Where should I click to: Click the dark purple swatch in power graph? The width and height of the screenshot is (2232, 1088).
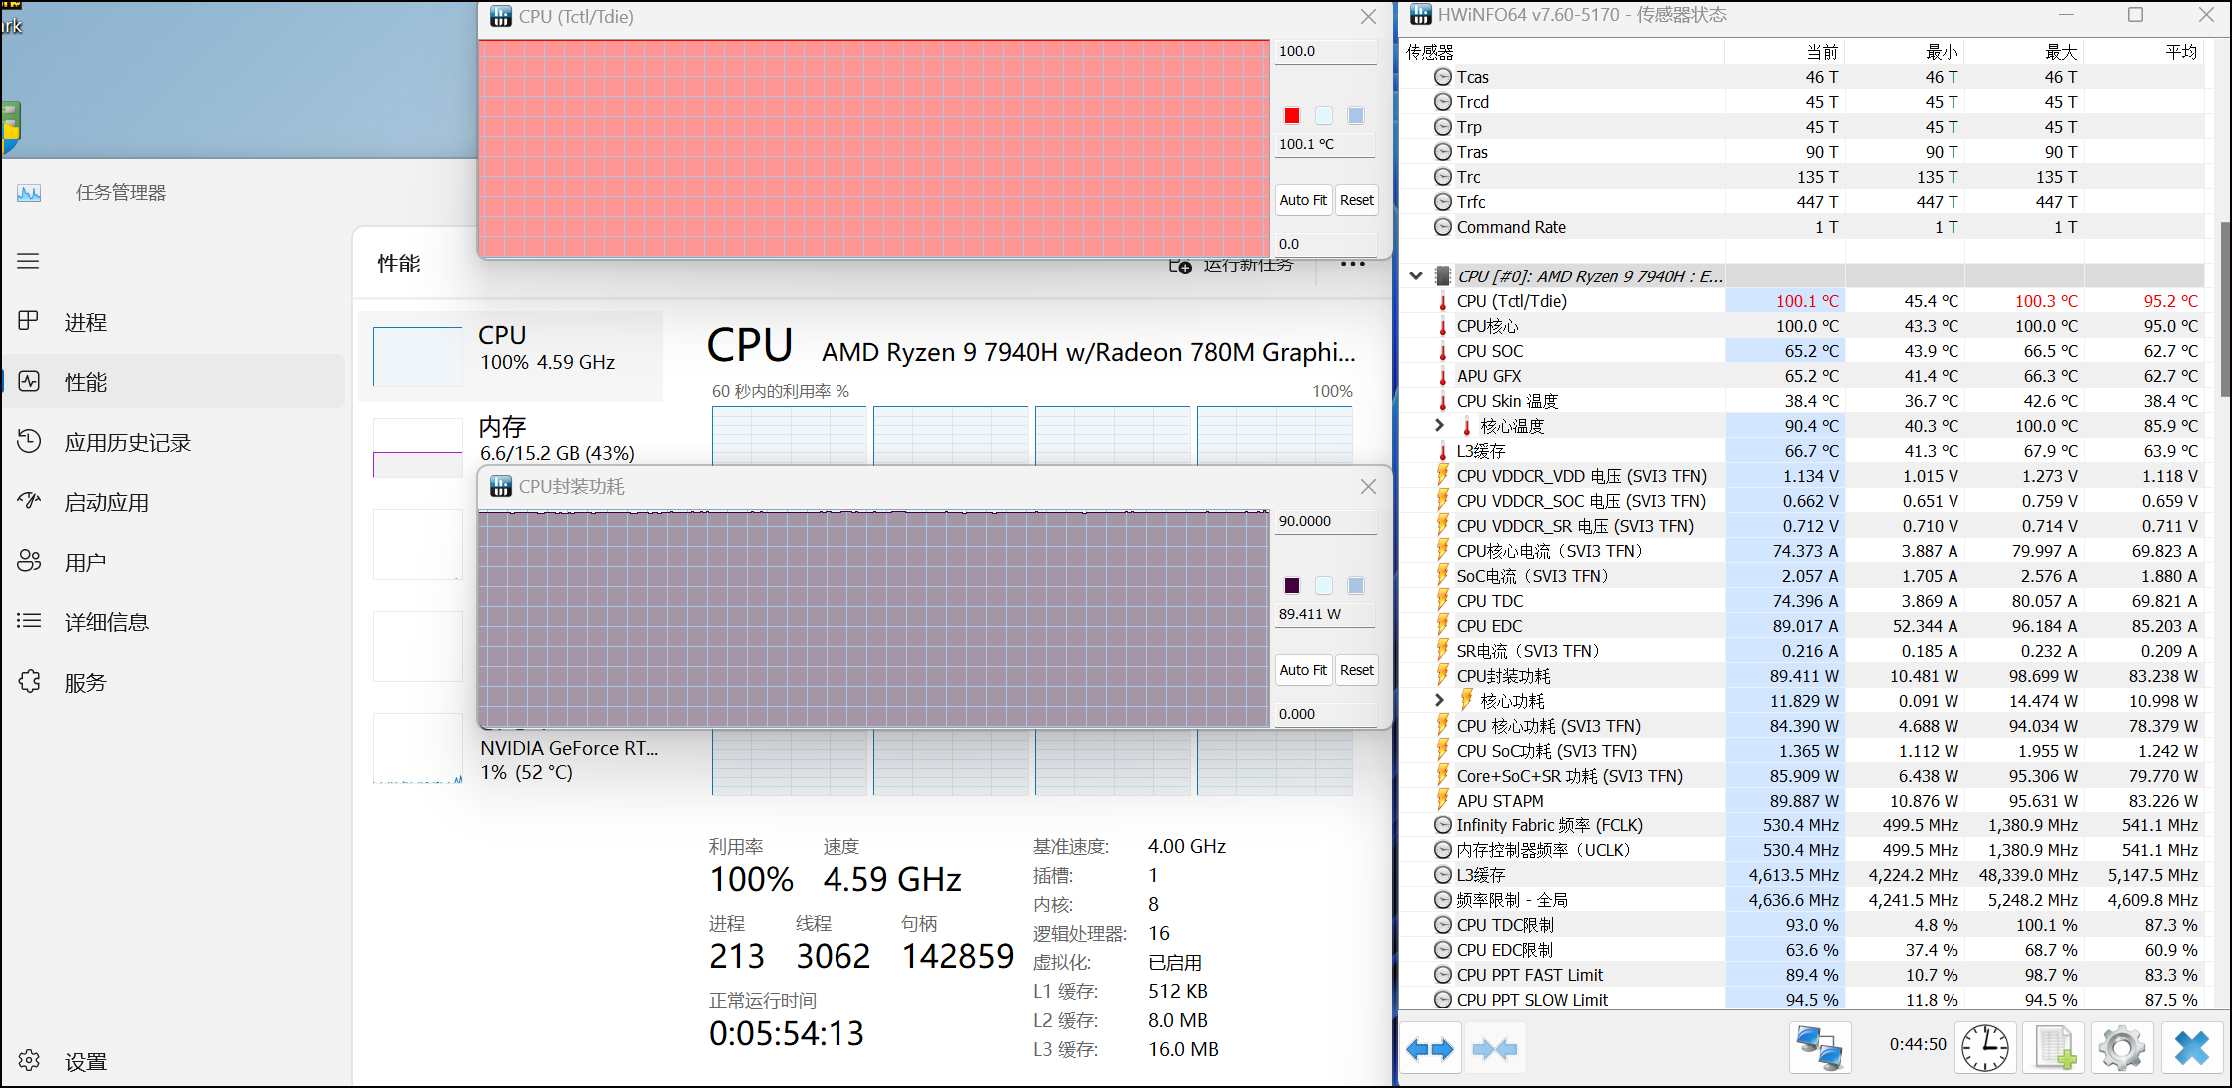coord(1292,586)
